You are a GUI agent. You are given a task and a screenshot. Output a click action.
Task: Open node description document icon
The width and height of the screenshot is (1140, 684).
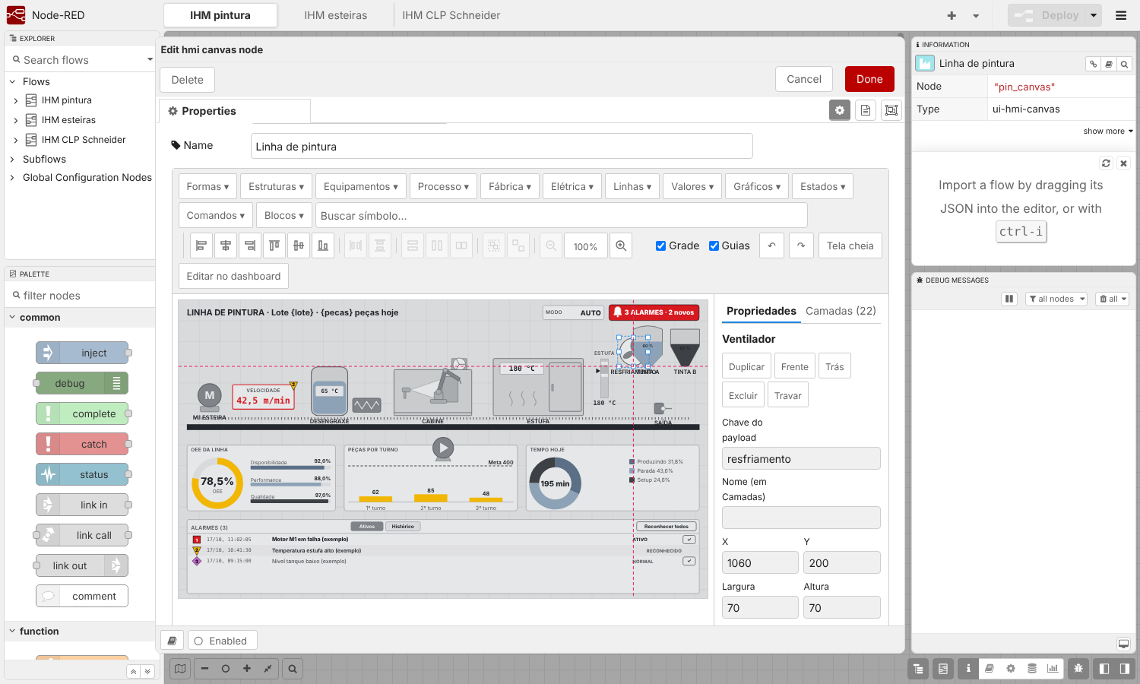[x=866, y=110]
